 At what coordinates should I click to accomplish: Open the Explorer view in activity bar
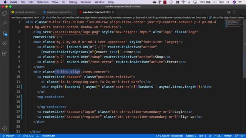pos(5,13)
